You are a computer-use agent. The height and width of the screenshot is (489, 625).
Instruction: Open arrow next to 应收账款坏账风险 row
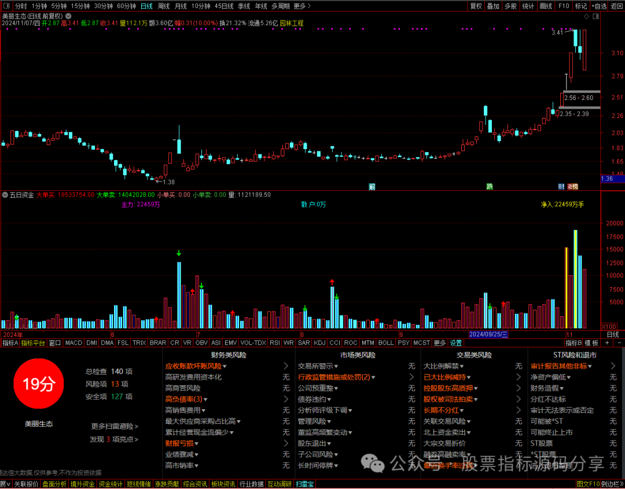[x=286, y=366]
